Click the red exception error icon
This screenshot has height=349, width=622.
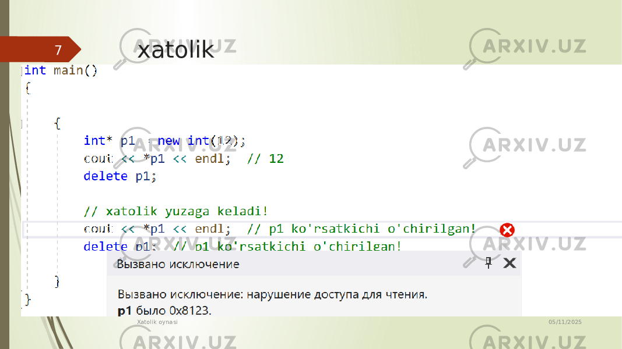pos(507,230)
